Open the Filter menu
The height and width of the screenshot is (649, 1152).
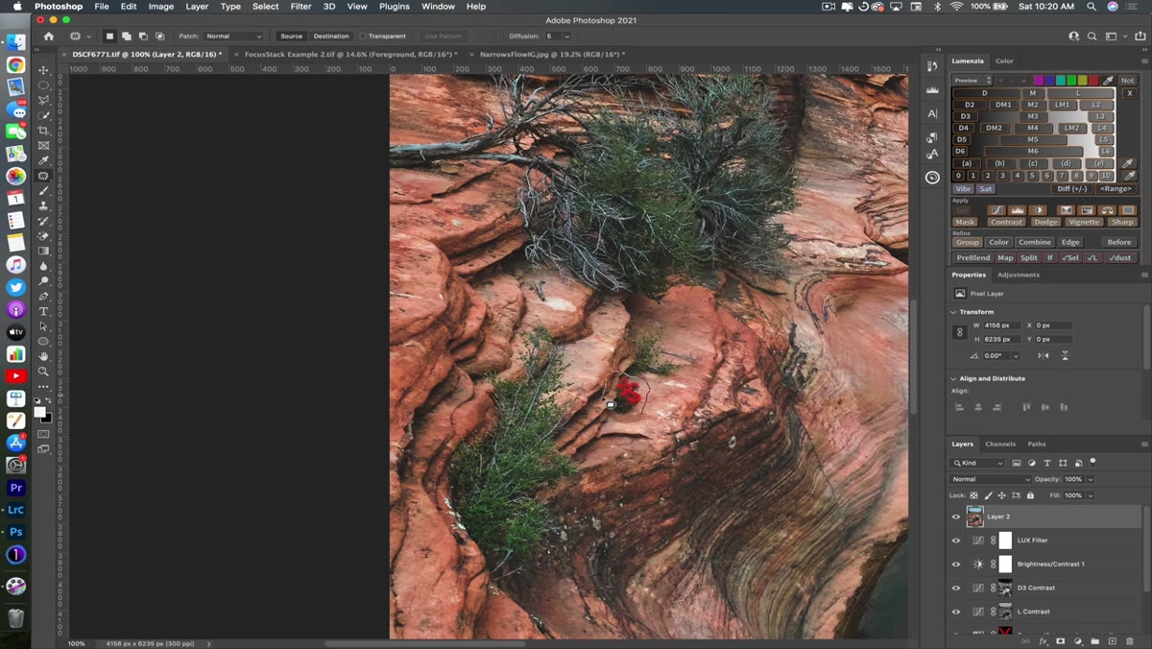[x=300, y=7]
